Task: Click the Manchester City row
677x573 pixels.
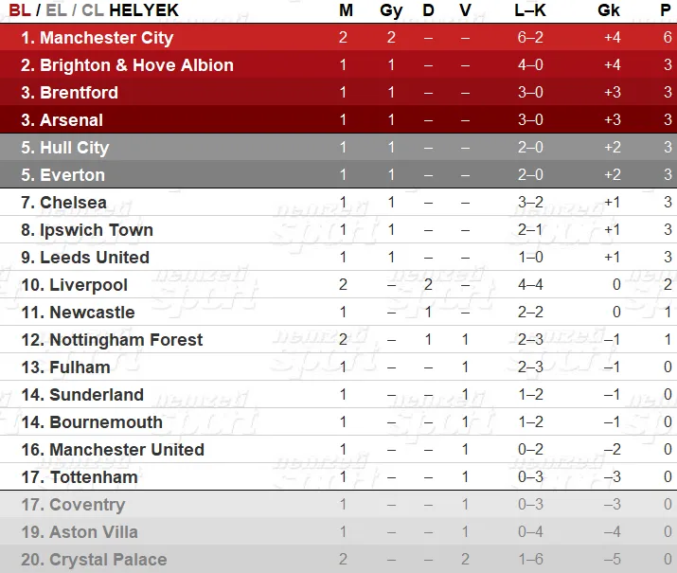Action: pyautogui.click(x=339, y=38)
